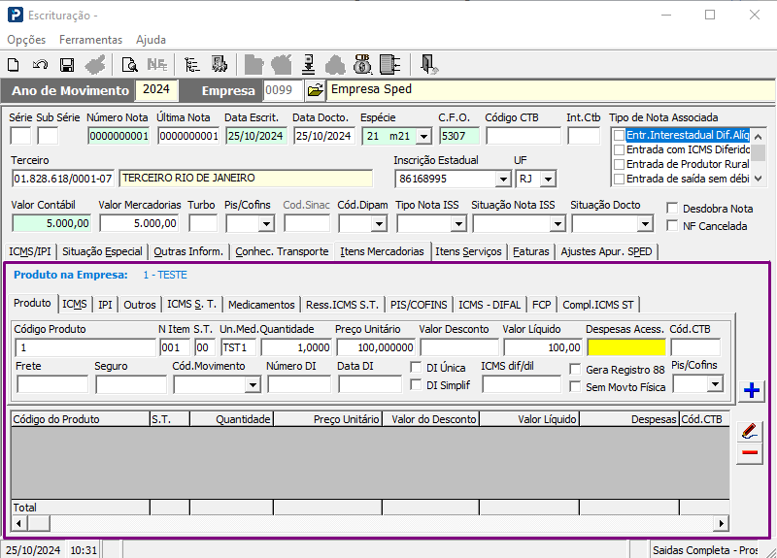777x558 pixels.
Task: Click the yellow Despesas Acess. field
Action: coord(625,347)
